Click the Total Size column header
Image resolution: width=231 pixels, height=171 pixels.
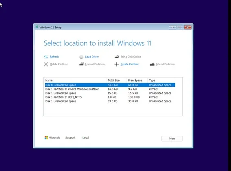click(x=116, y=81)
